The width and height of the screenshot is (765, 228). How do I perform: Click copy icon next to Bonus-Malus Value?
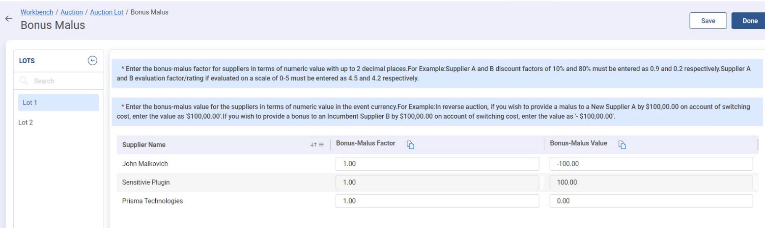coord(622,144)
